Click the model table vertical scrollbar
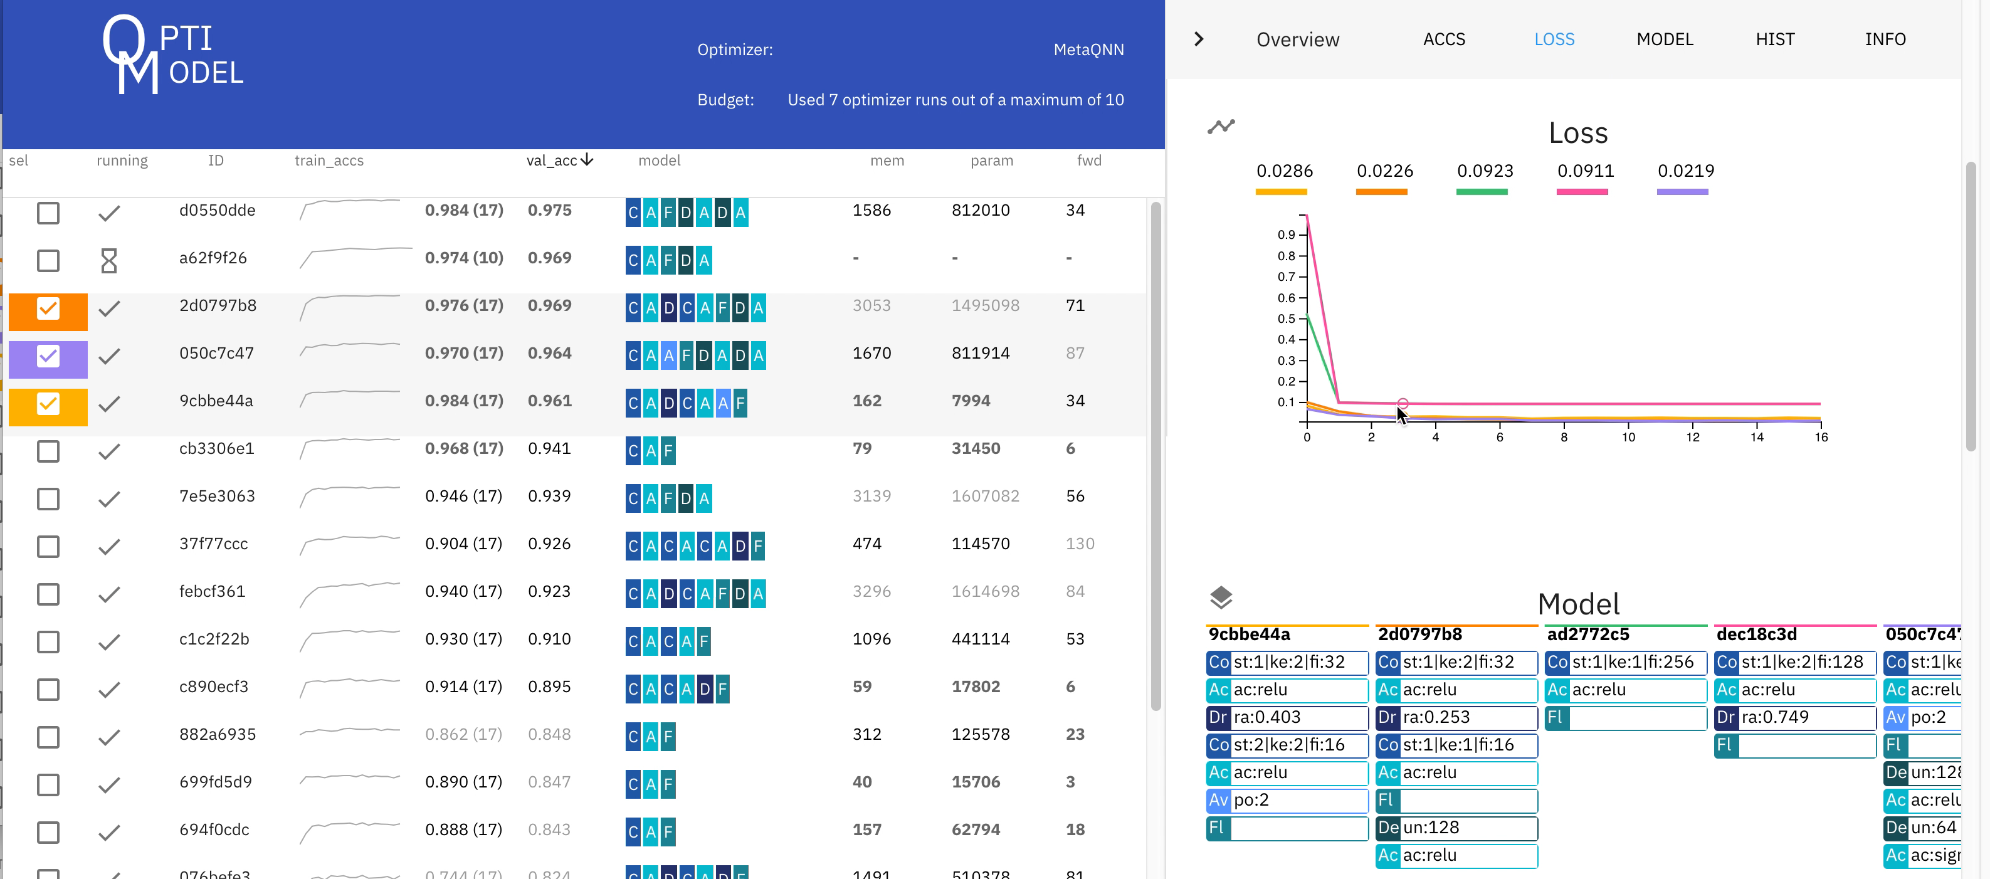The image size is (1990, 879). [x=1156, y=456]
